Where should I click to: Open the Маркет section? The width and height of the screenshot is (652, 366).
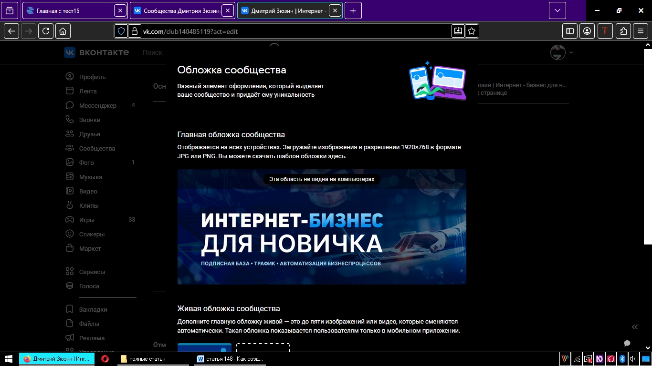91,248
